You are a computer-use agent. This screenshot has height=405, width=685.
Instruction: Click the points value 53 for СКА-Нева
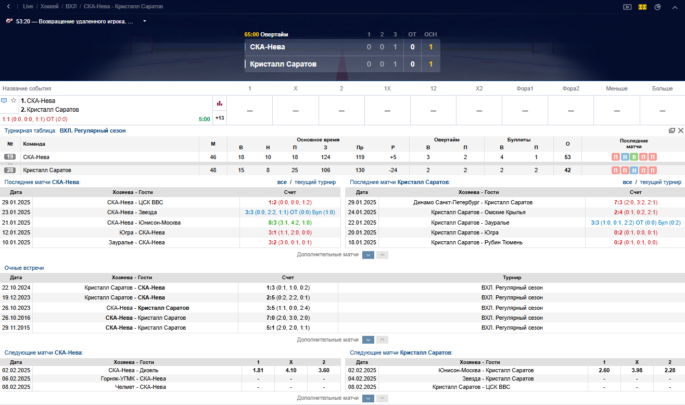click(567, 157)
